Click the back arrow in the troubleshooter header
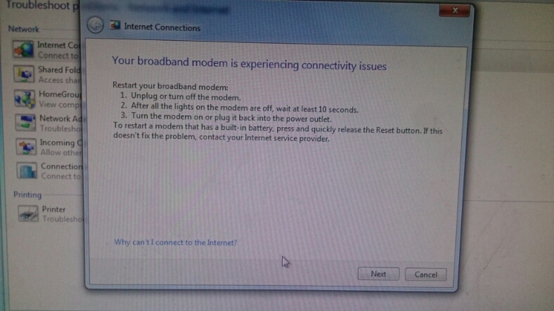 click(95, 25)
